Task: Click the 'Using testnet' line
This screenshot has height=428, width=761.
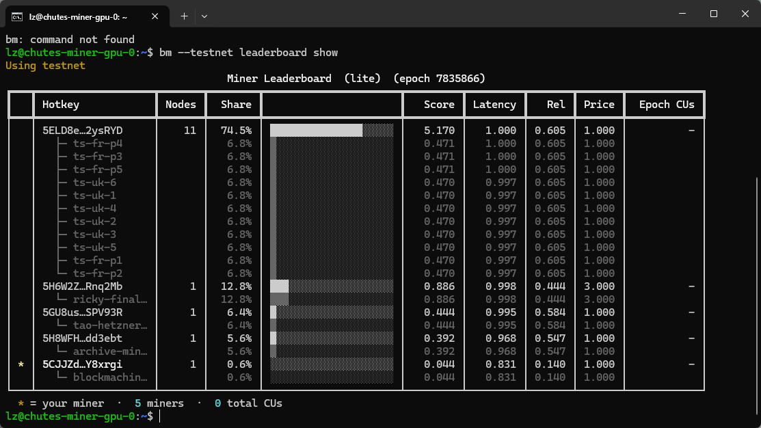Action: (45, 66)
